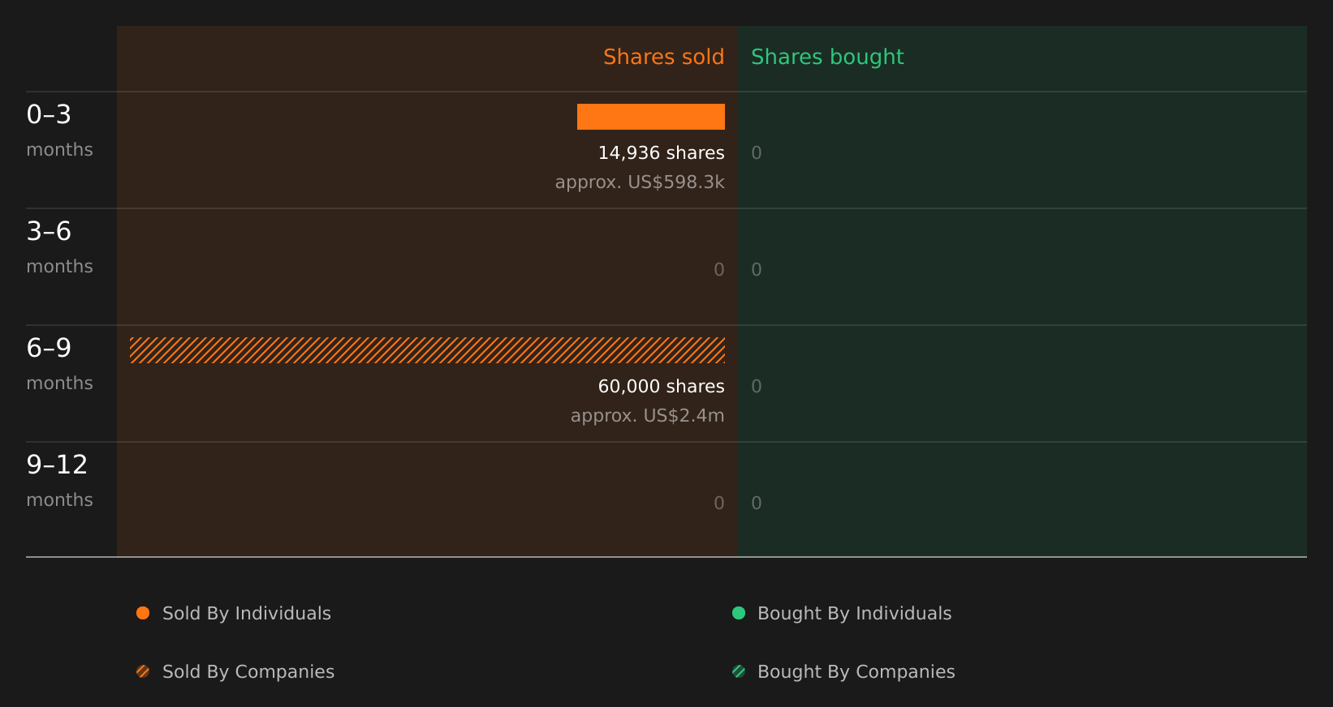
Task: Click the Sold By Companies legend text
Action: coord(248,671)
